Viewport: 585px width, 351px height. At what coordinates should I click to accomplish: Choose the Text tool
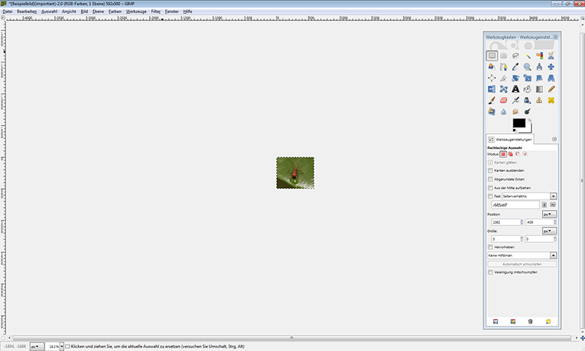point(515,89)
